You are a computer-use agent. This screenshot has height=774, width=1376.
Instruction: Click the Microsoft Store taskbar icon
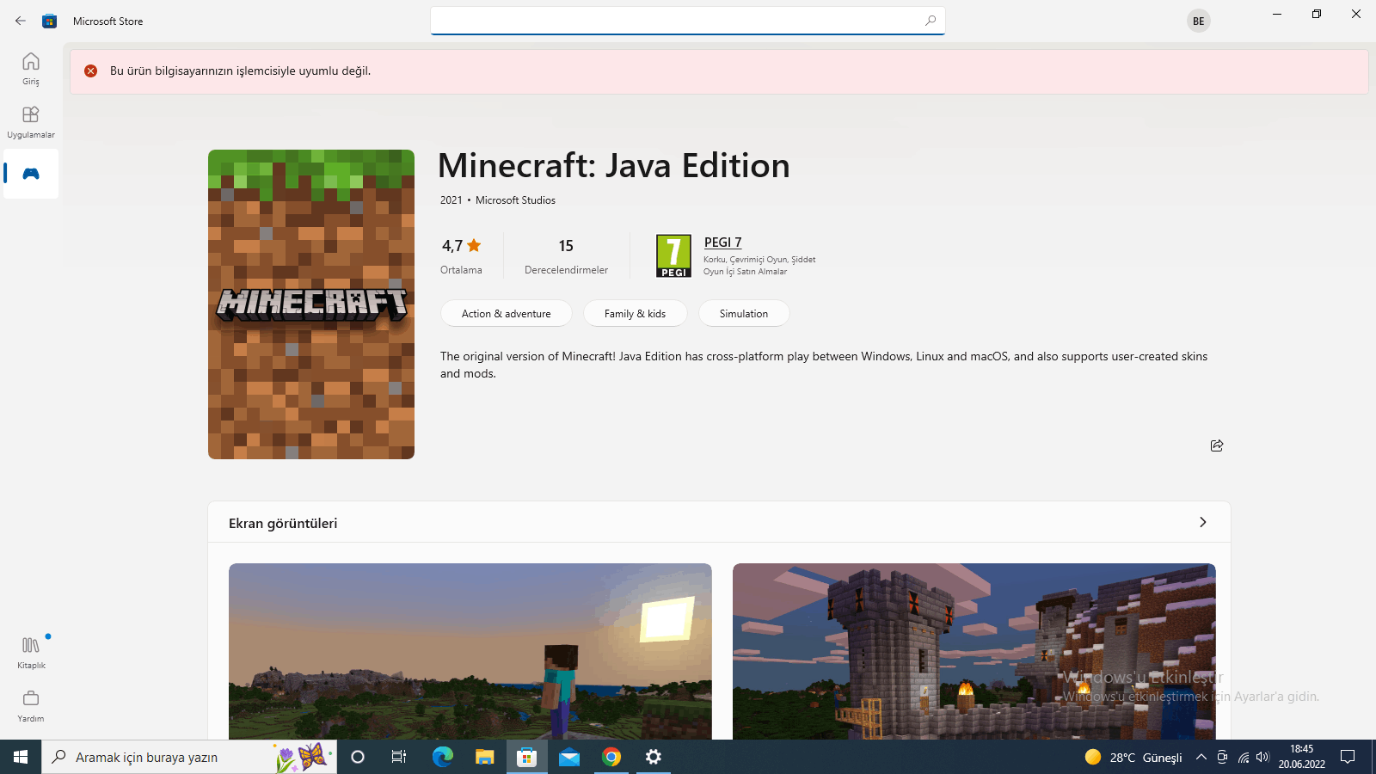(526, 757)
